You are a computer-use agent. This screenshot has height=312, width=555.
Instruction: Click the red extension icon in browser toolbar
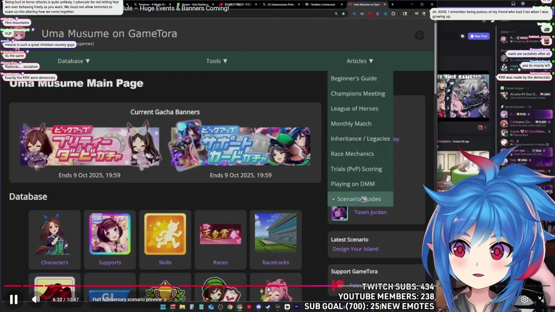pyautogui.click(x=370, y=14)
